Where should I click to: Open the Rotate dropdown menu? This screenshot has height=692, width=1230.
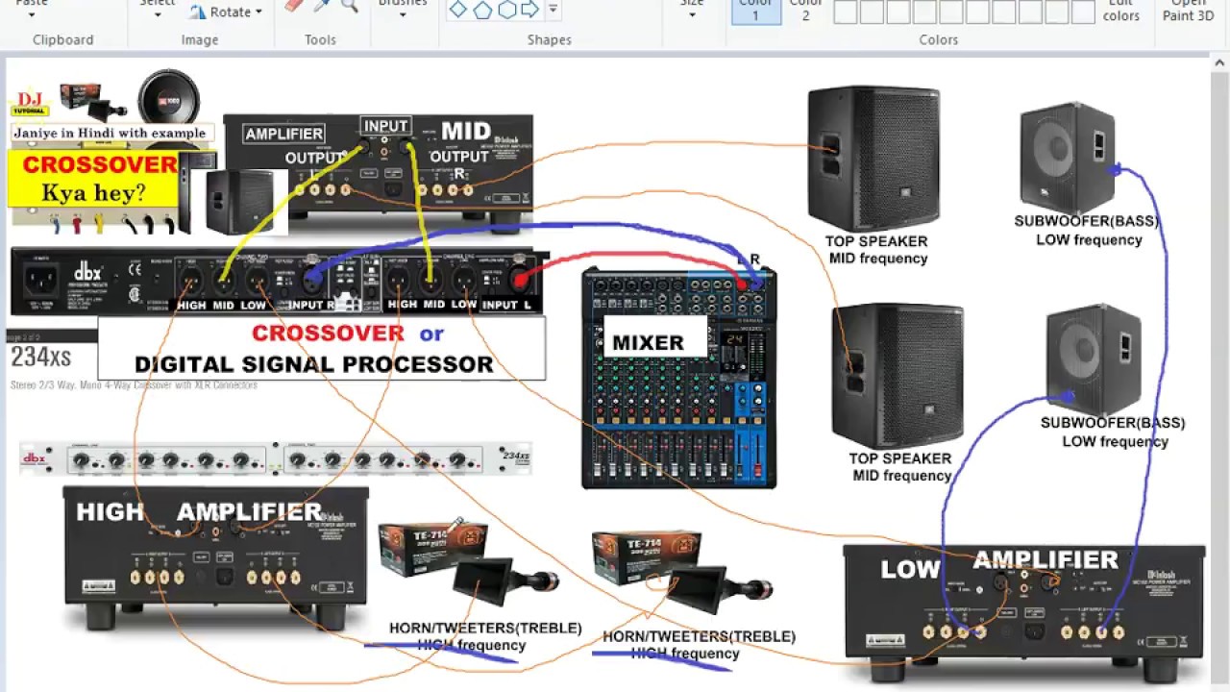(x=225, y=12)
